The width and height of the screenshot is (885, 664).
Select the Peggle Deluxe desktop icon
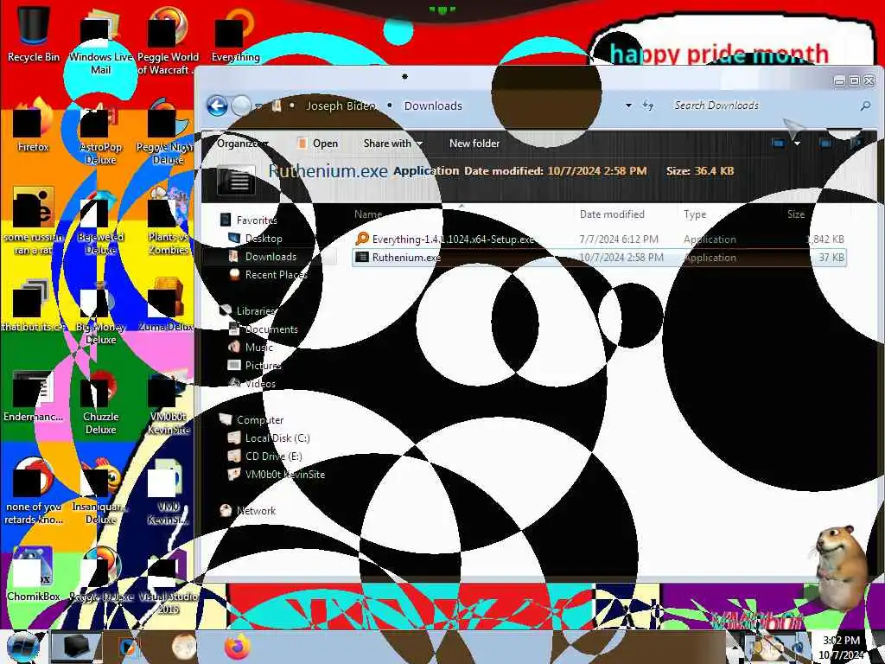pos(100,575)
